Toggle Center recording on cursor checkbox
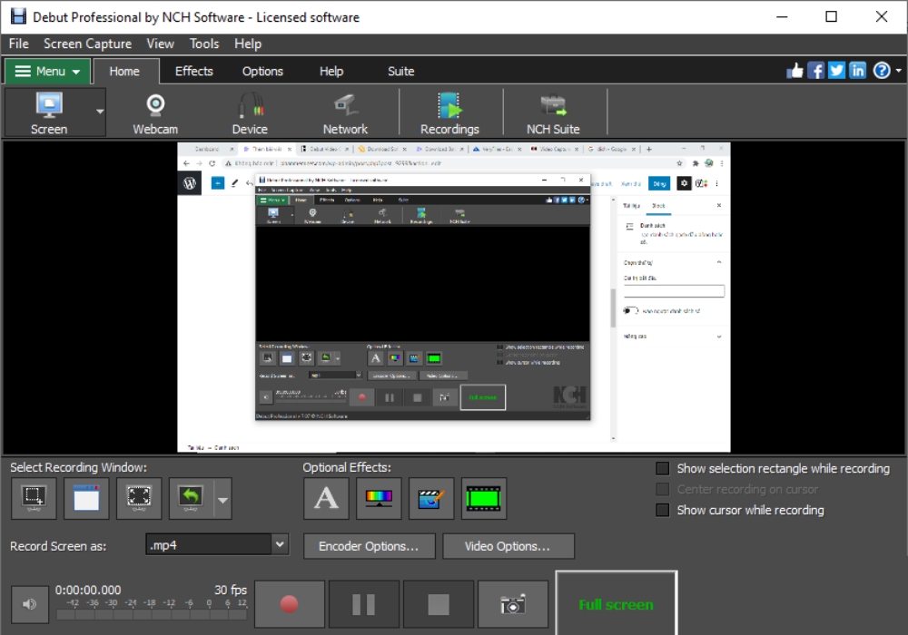This screenshot has width=908, height=635. [663, 489]
